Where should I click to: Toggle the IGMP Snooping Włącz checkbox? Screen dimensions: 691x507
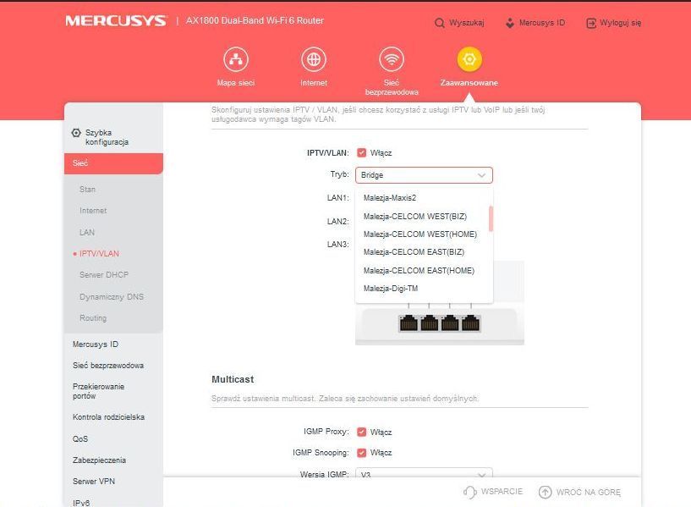pyautogui.click(x=361, y=453)
